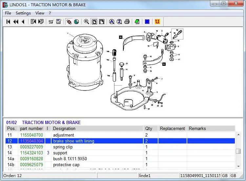Screen dimensions: 246x181
Task: Click the parts list scrollbar down arrow
Action: click(x=238, y=167)
